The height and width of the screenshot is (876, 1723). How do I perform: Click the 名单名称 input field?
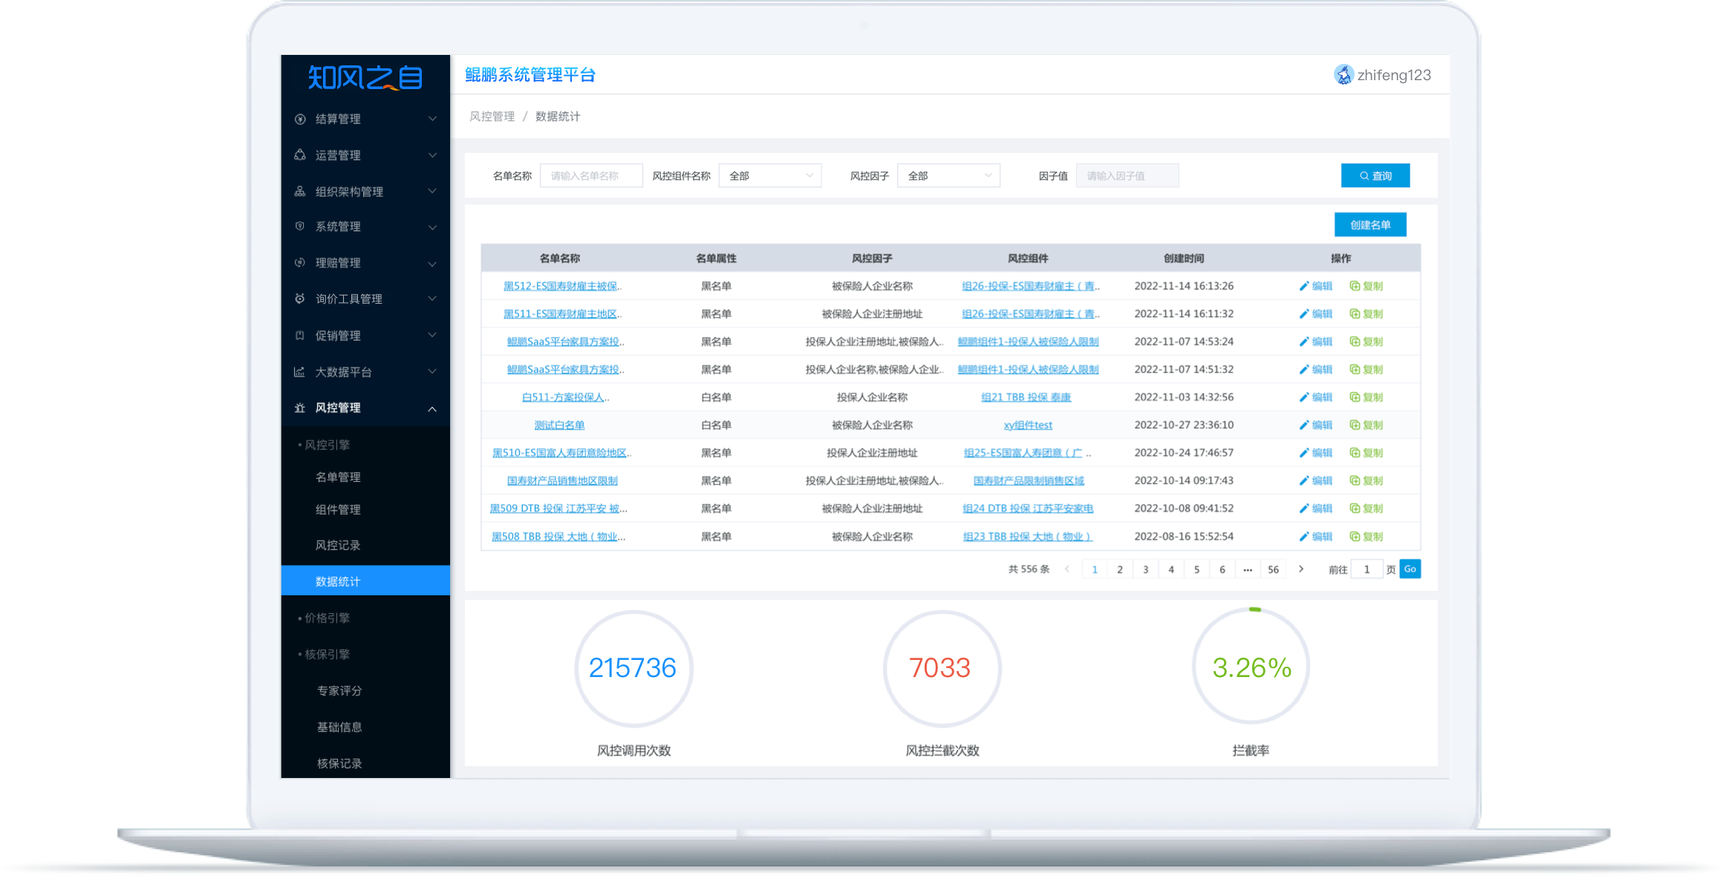[x=591, y=176]
